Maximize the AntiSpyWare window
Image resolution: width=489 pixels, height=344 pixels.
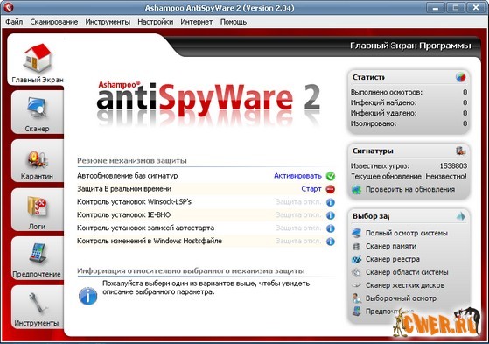(456, 7)
